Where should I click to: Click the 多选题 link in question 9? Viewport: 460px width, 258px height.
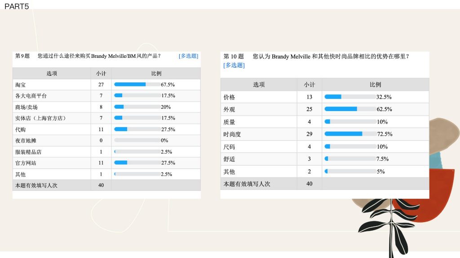[x=188, y=56]
